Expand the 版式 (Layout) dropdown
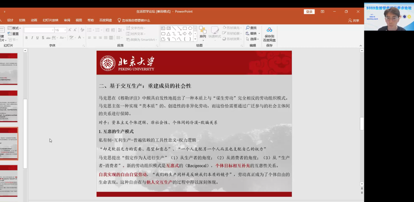This screenshot has height=202, width=414. (x=20, y=28)
